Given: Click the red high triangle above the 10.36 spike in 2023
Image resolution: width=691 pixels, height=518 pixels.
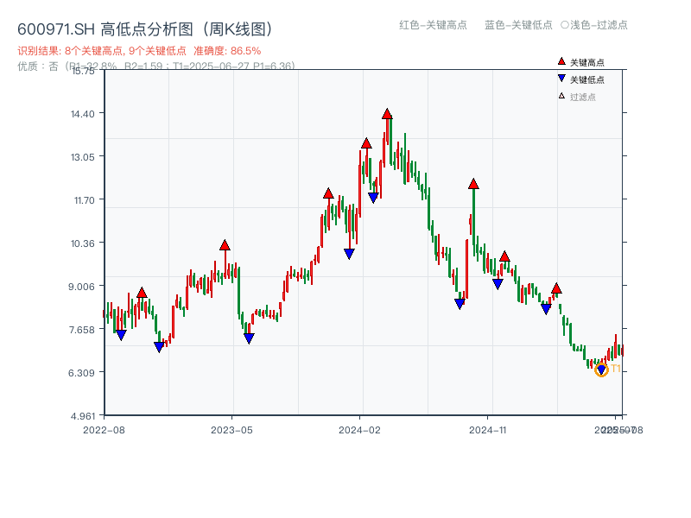Looking at the screenshot, I should tap(225, 245).
